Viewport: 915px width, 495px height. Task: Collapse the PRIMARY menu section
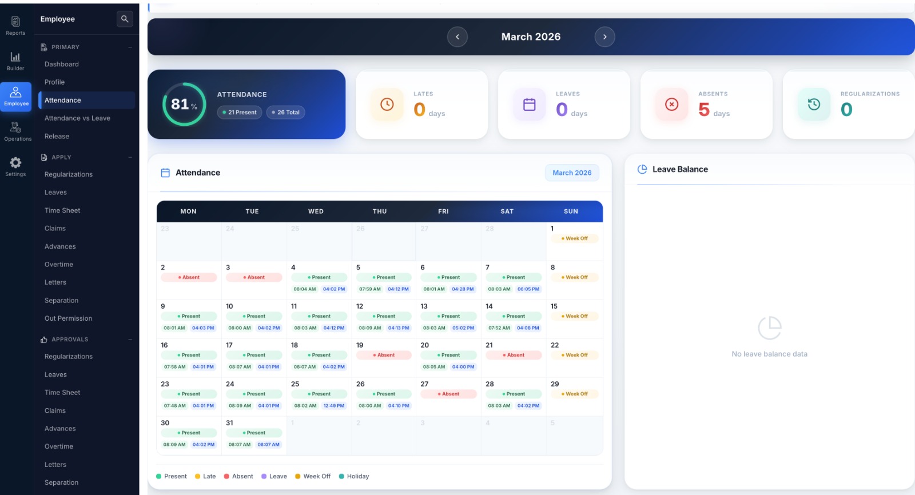pyautogui.click(x=130, y=47)
